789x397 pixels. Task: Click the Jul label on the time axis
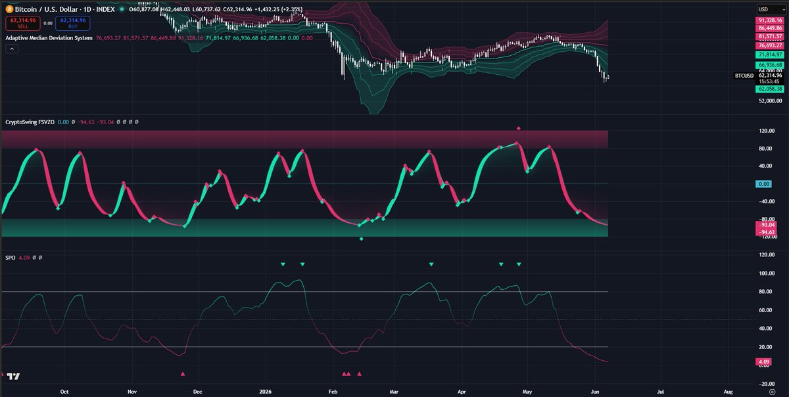(x=660, y=390)
